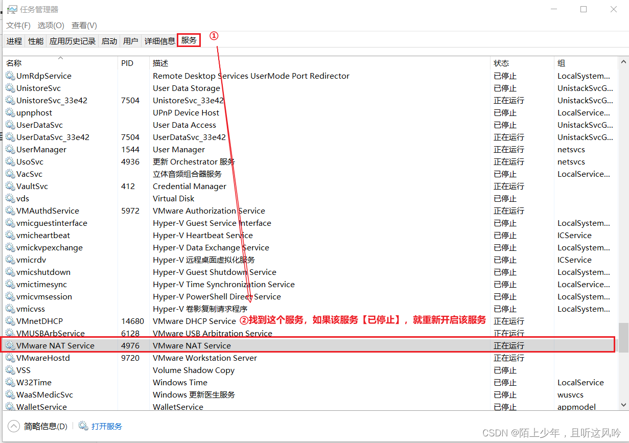Click the service icon next to vds

click(x=10, y=198)
